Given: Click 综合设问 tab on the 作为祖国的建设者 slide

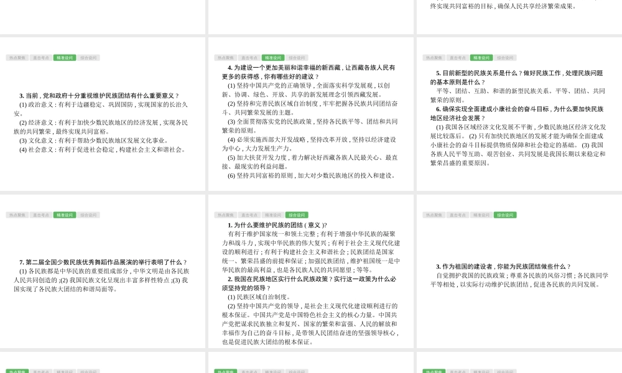Looking at the screenshot, I should [505, 215].
